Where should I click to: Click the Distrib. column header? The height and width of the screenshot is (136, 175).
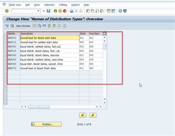pyautogui.click(x=14, y=33)
